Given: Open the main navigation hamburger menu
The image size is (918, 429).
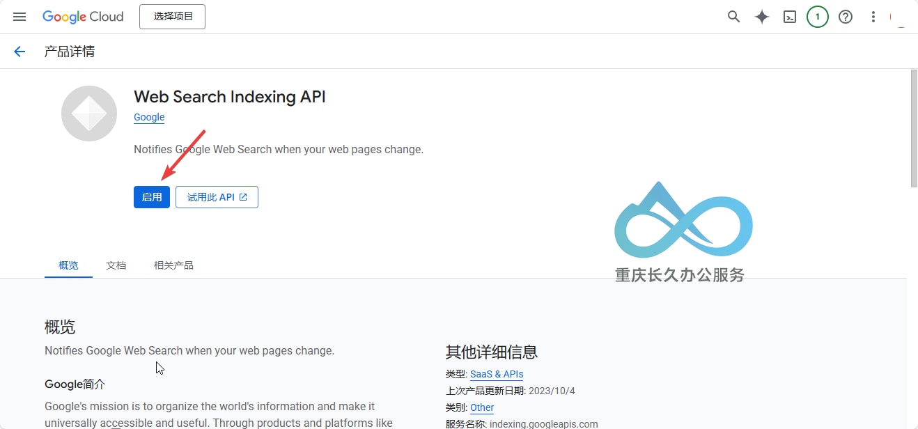Looking at the screenshot, I should click(20, 17).
